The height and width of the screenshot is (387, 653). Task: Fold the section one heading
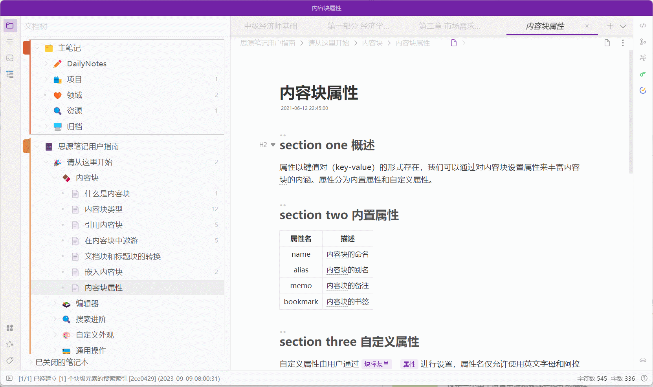point(273,145)
